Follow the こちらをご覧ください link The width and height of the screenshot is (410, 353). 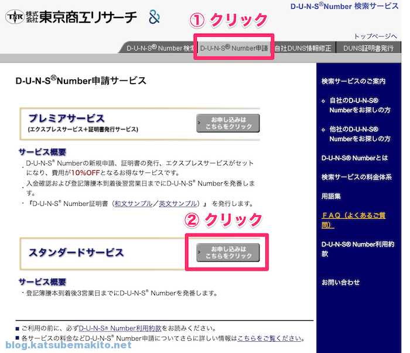(x=269, y=338)
